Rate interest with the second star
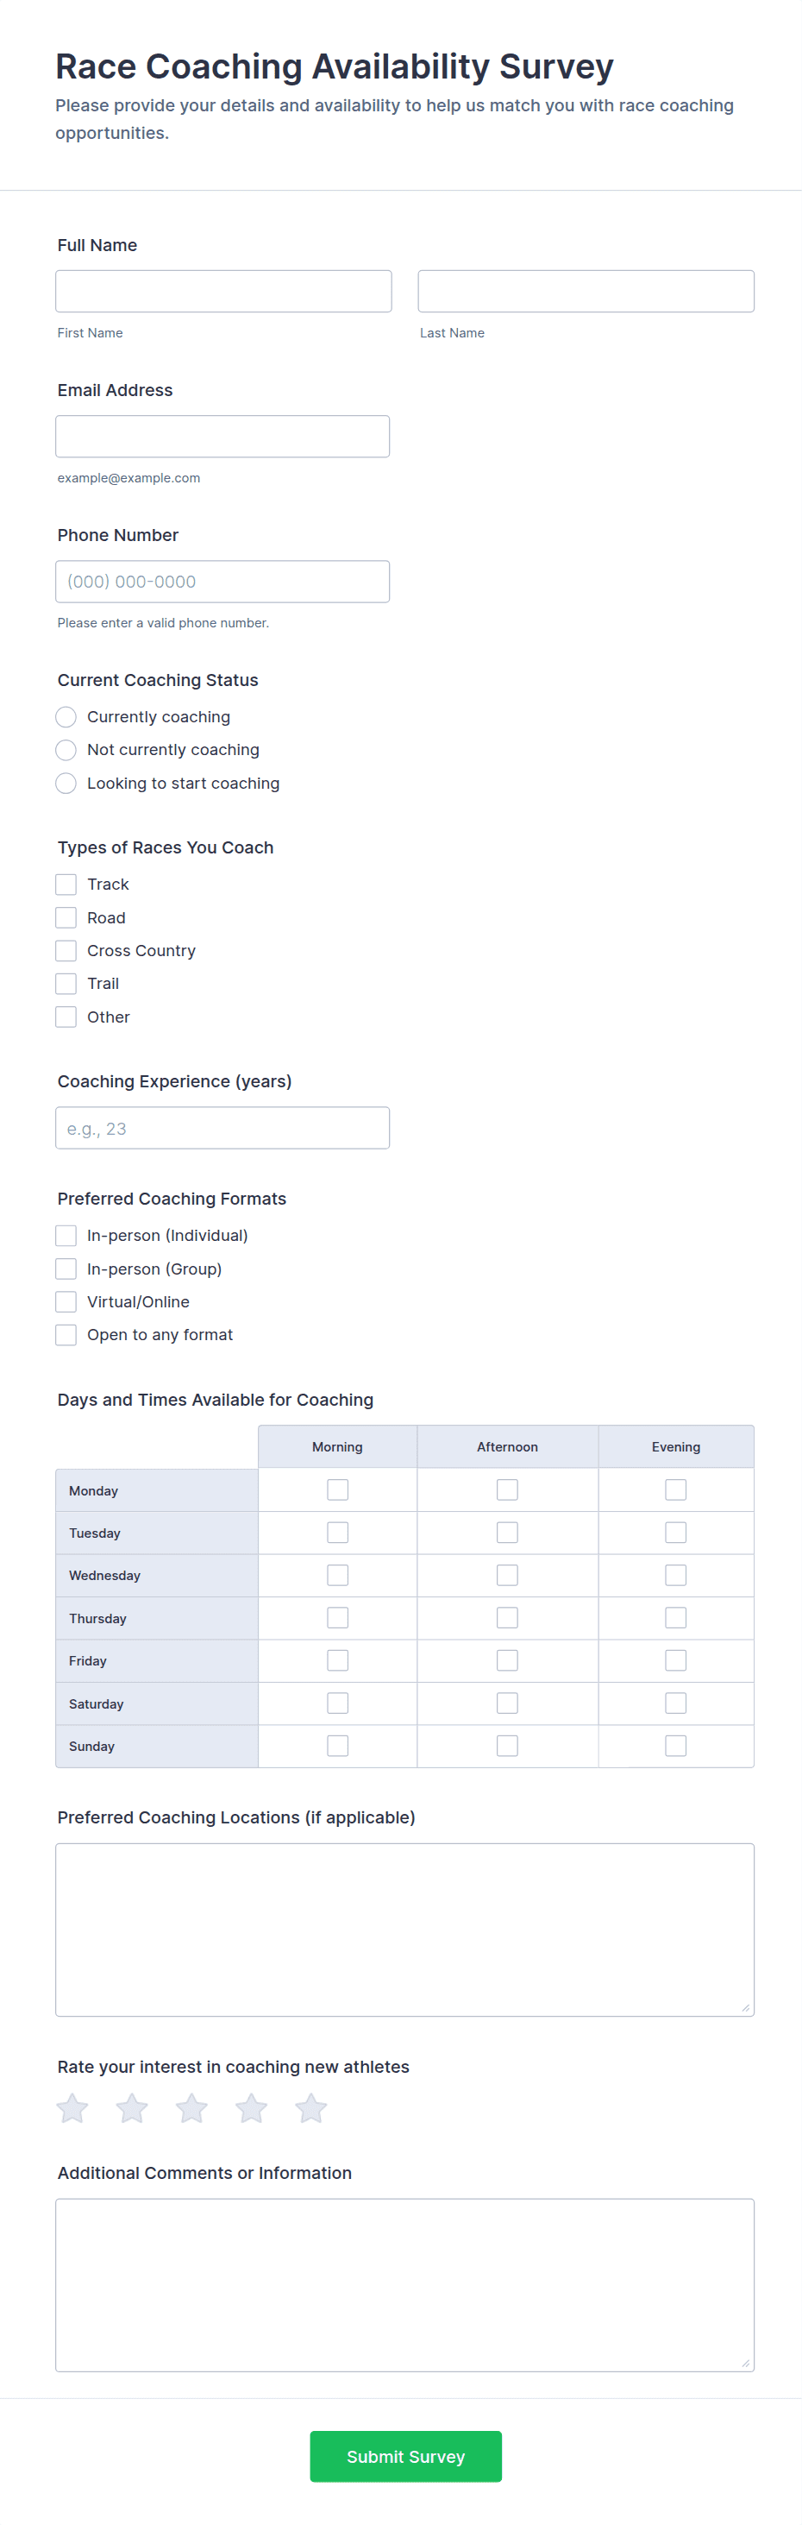802x2525 pixels. click(x=132, y=2108)
